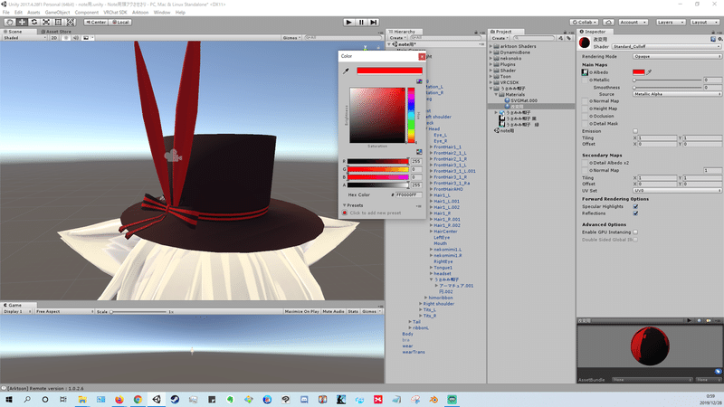Enable GPU Instancing checkbox
The height and width of the screenshot is (407, 724).
635,232
